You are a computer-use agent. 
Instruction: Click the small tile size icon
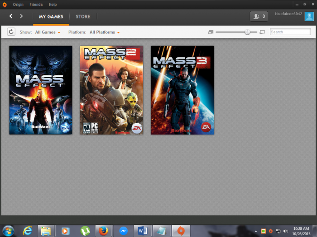point(211,33)
